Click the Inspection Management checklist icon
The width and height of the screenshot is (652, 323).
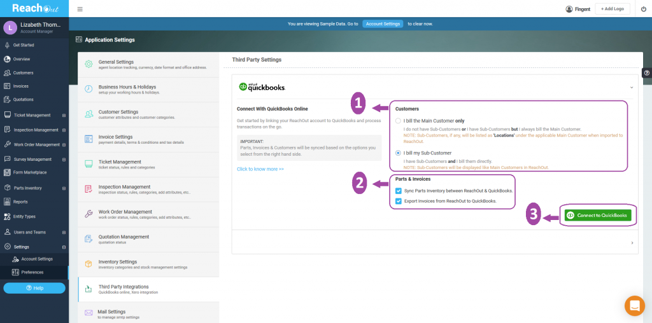pos(89,189)
